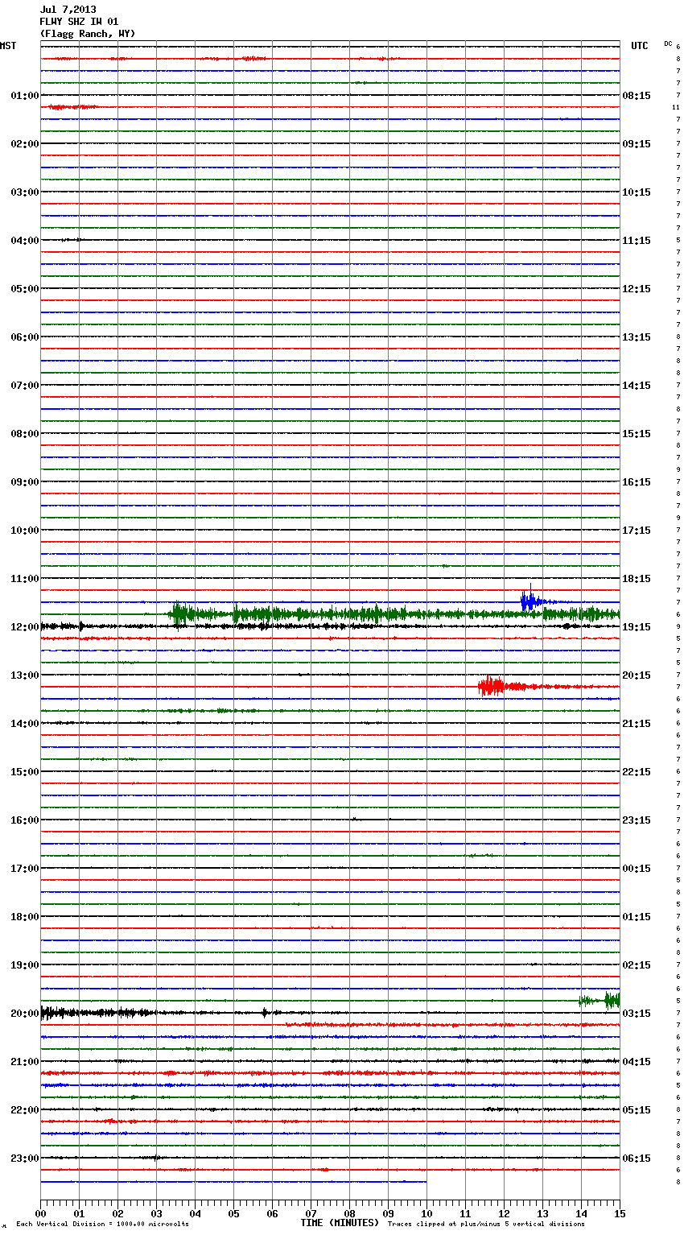Image resolution: width=684 pixels, height=1235 pixels.
Task: Click the minute axis label '00'
Action: coord(40,1213)
